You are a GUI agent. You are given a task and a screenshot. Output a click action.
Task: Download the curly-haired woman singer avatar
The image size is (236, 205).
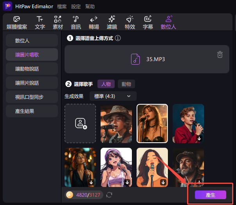[91, 182]
